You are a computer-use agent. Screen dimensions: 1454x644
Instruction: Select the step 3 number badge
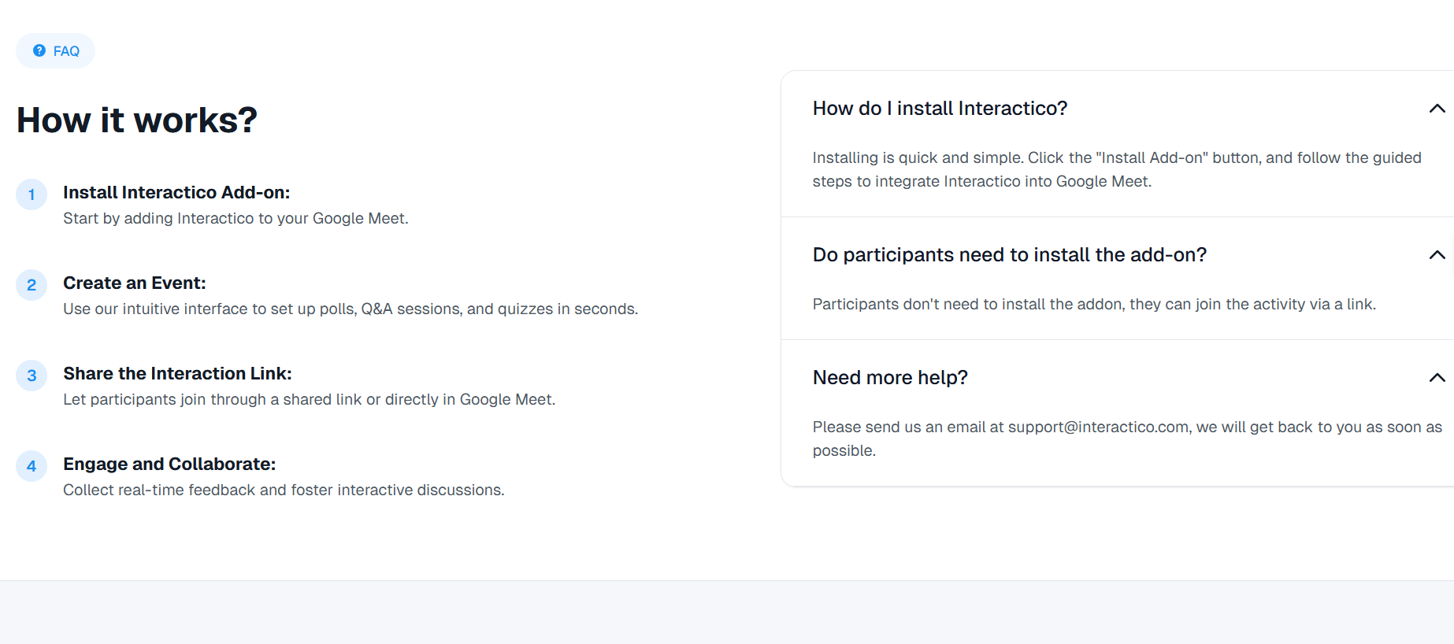[x=32, y=376]
